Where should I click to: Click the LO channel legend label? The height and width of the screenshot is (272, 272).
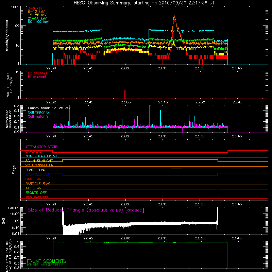pos(37,73)
